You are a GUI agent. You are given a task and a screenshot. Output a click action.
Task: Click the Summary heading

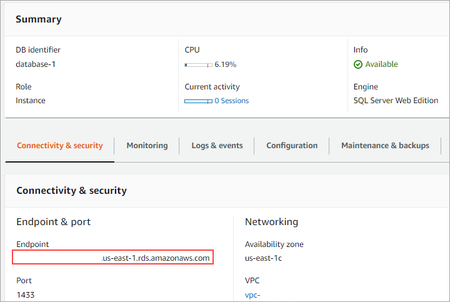39,19
